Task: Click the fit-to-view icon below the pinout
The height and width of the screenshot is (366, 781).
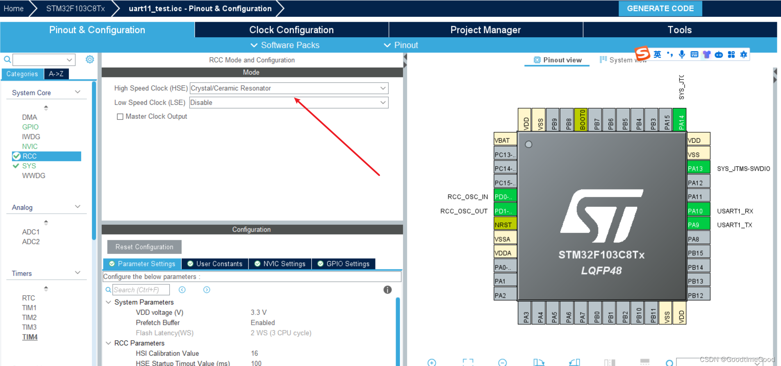Action: [468, 362]
